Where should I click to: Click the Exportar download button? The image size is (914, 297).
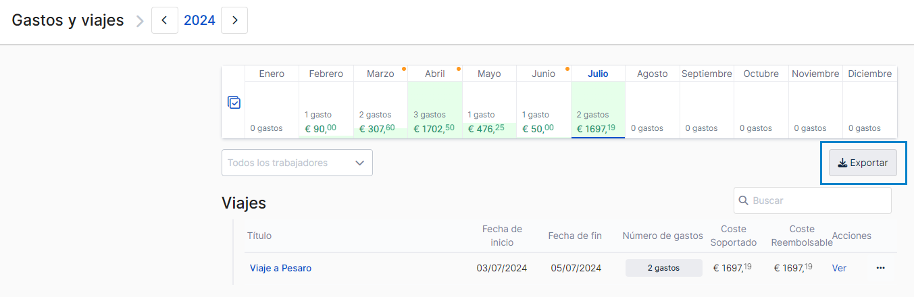(863, 163)
